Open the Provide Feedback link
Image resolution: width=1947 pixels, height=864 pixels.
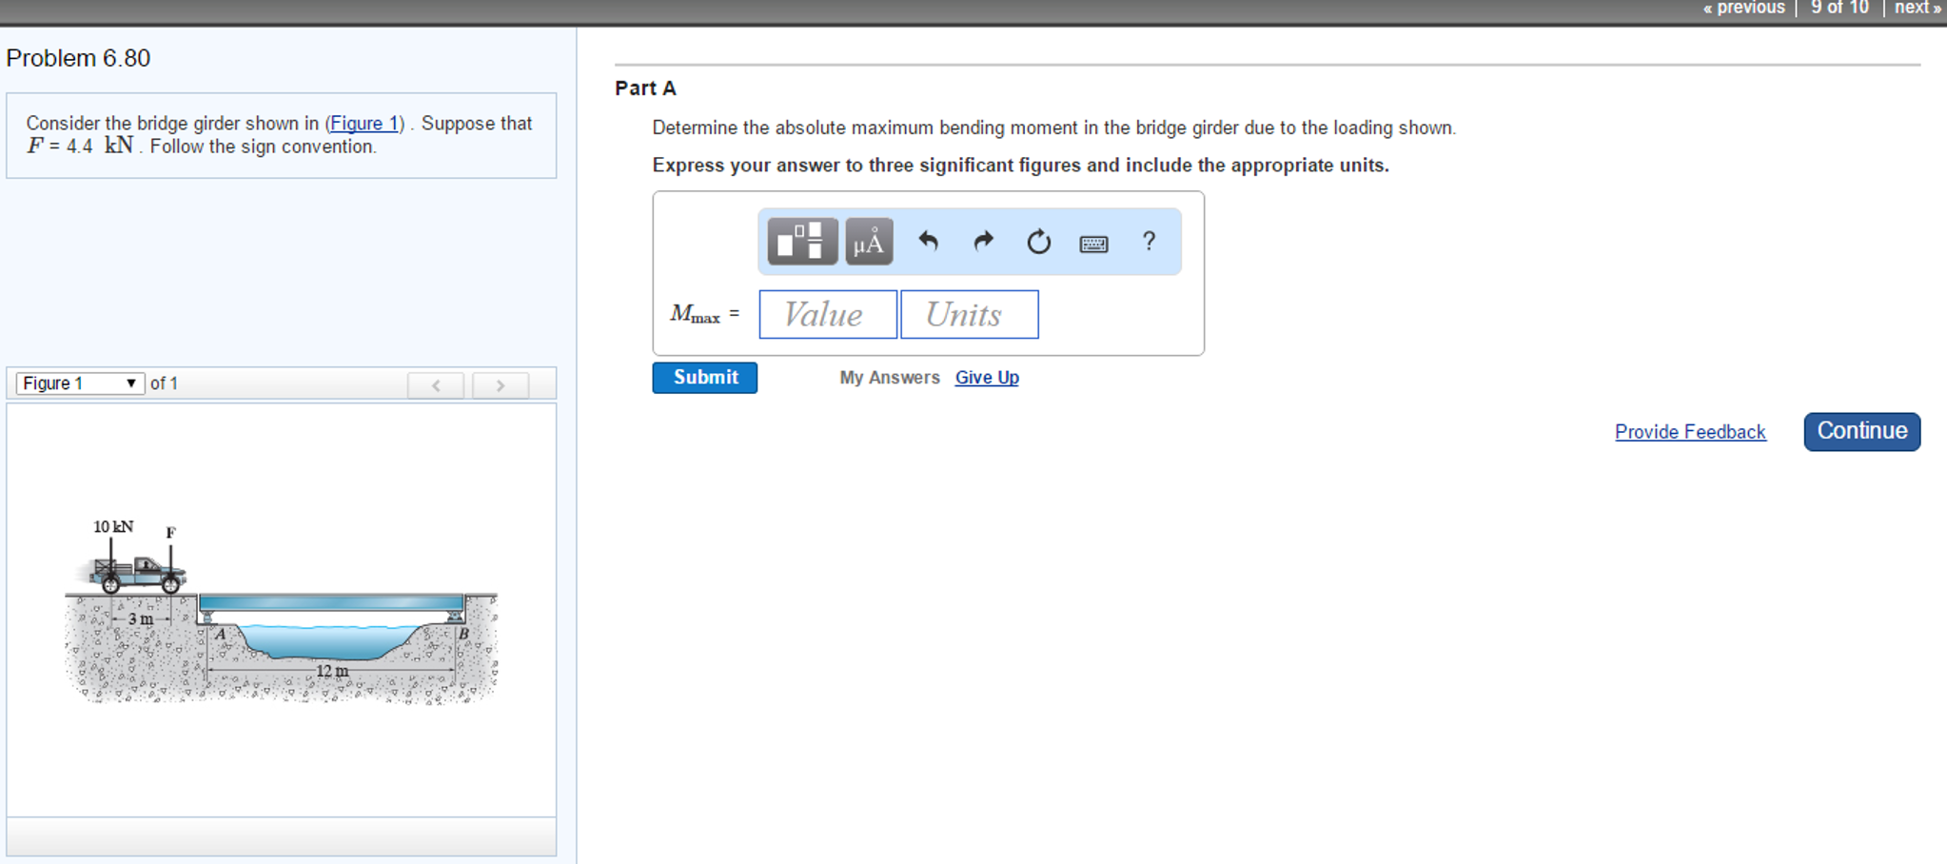pyautogui.click(x=1690, y=432)
